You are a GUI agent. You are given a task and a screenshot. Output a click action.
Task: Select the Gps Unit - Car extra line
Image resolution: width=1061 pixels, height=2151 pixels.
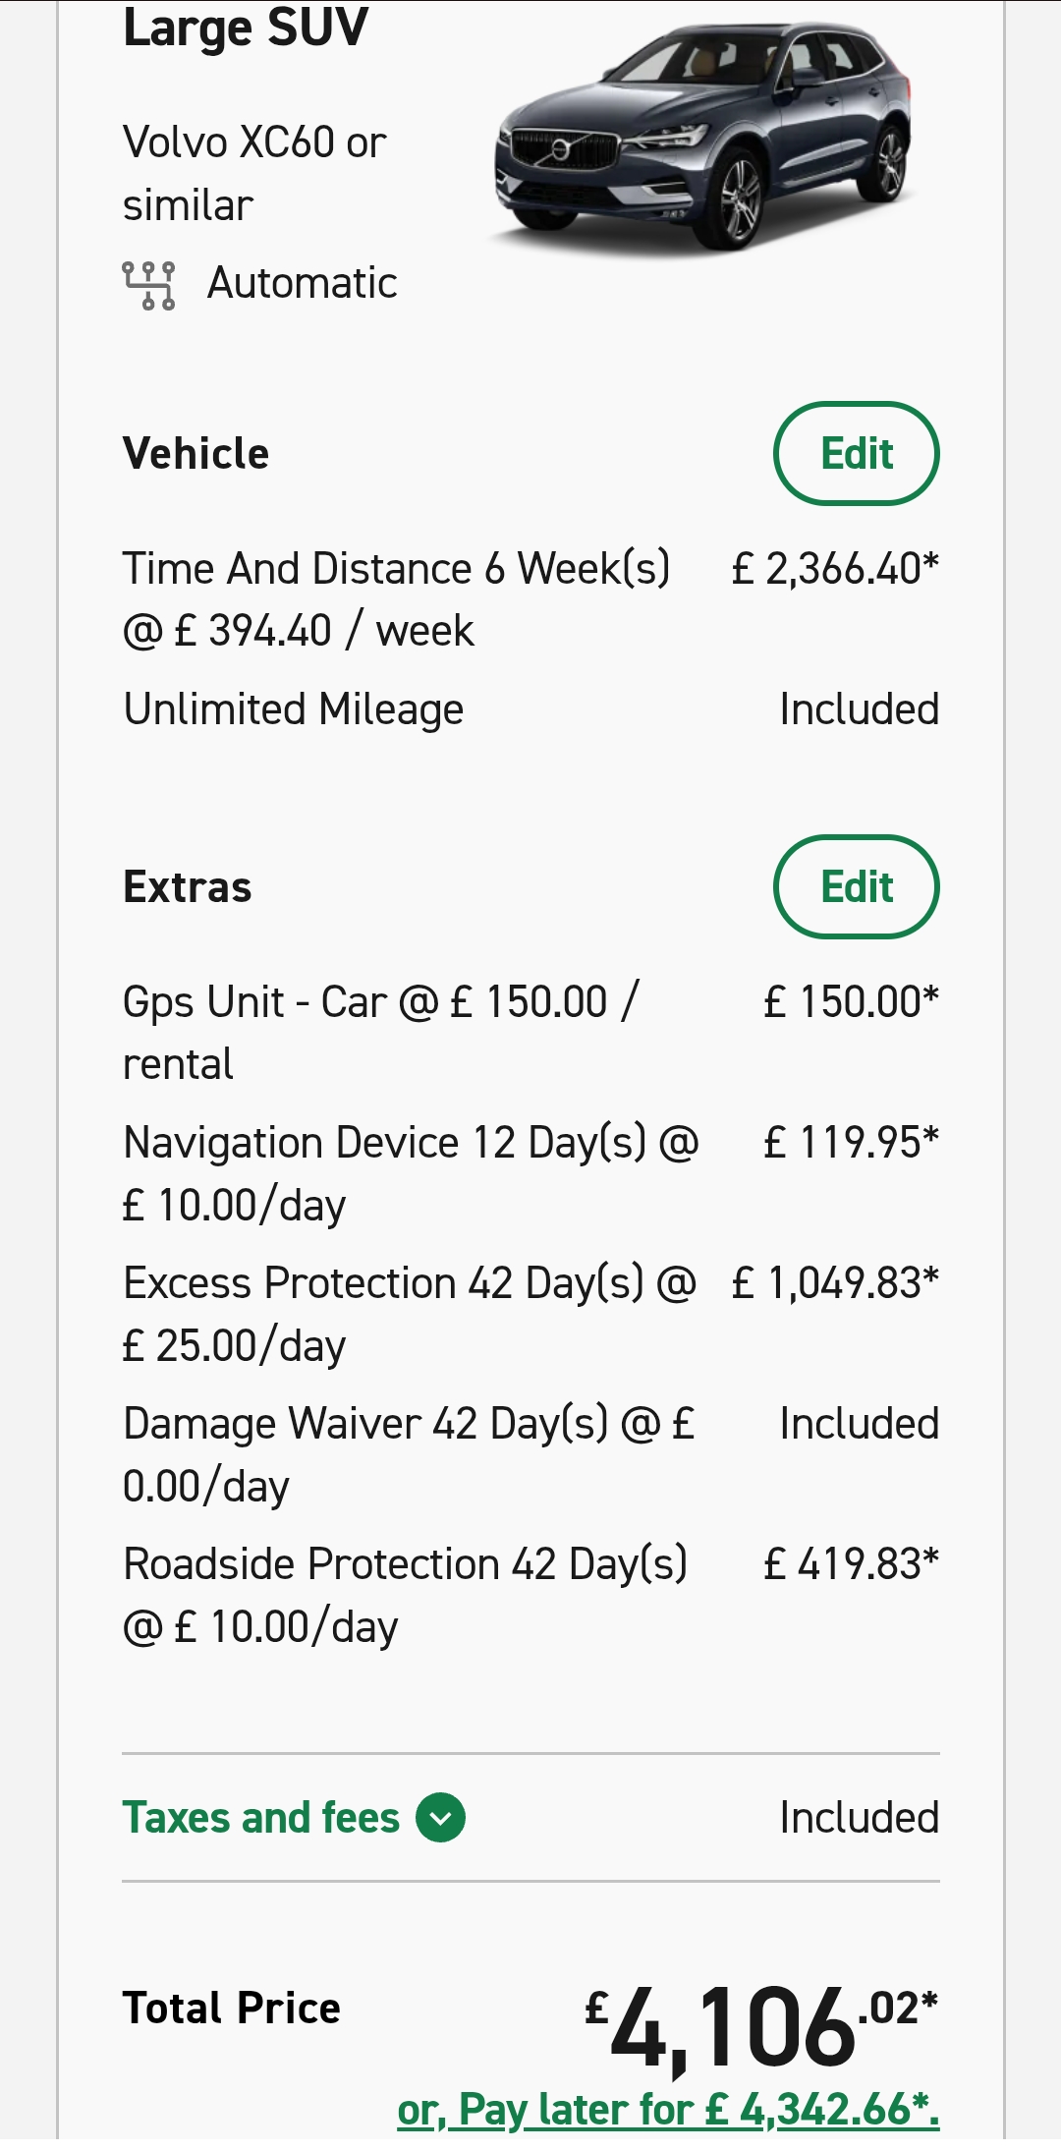pyautogui.click(x=530, y=1033)
